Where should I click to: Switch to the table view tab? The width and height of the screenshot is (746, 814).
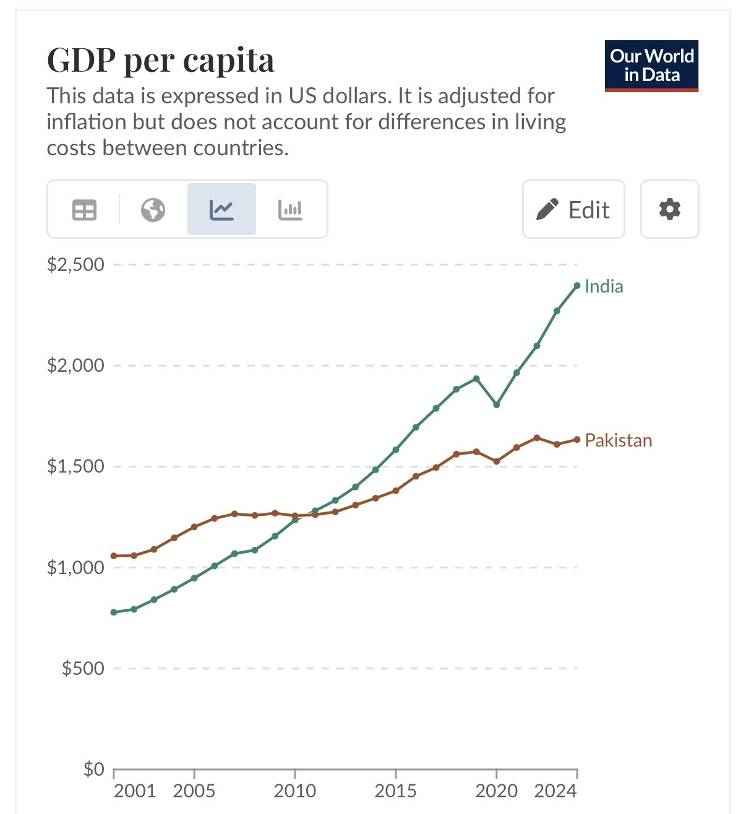click(x=84, y=210)
